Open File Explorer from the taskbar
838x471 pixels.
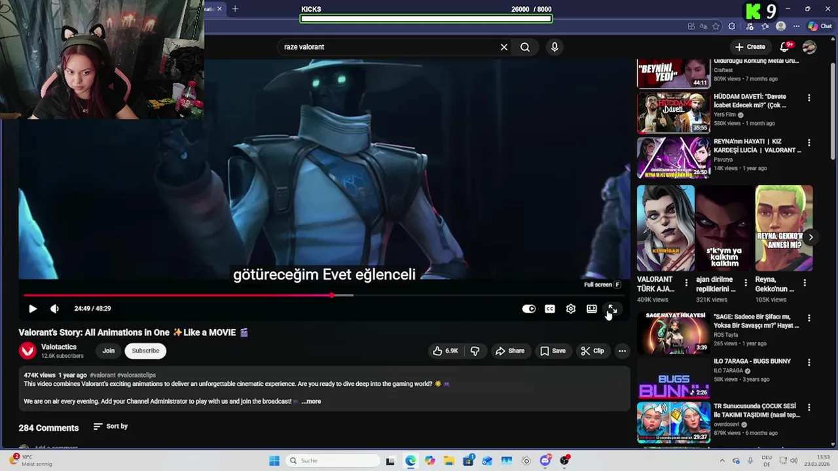tap(448, 461)
